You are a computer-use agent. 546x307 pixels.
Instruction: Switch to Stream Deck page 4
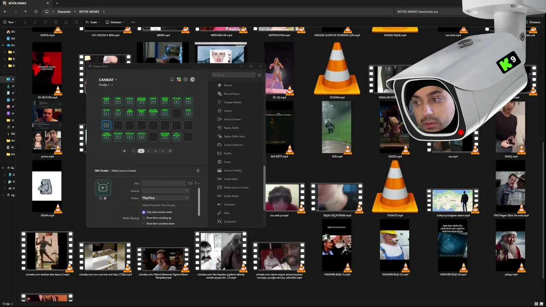point(155,151)
